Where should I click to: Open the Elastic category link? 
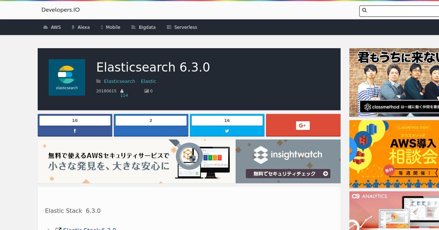pyautogui.click(x=149, y=81)
